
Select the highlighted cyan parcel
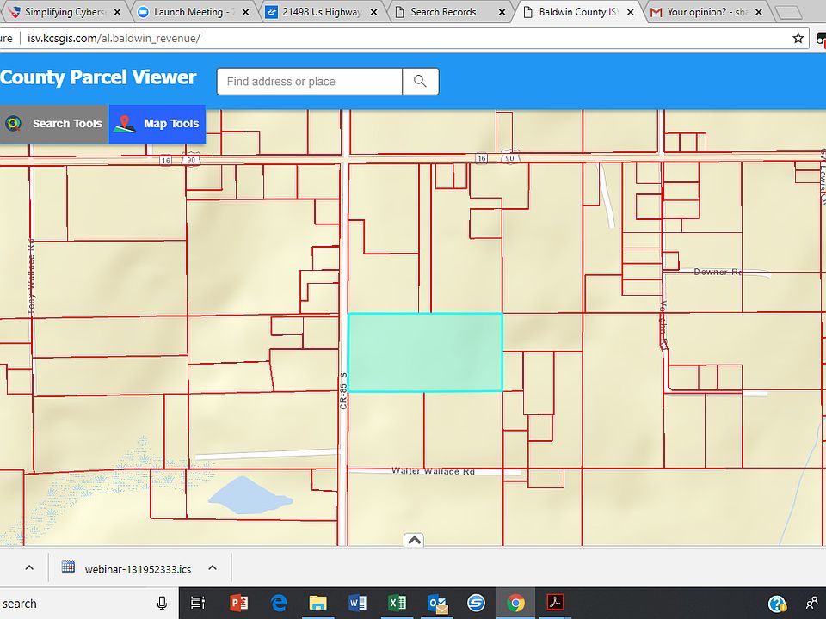click(425, 352)
